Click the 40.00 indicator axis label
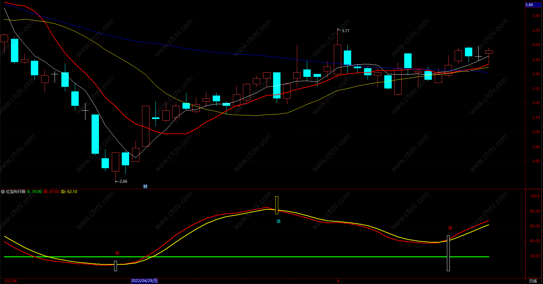The width and height of the screenshot is (543, 284). 535,241
